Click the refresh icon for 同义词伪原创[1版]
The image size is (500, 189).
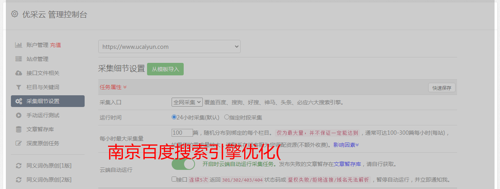[x=18, y=166]
